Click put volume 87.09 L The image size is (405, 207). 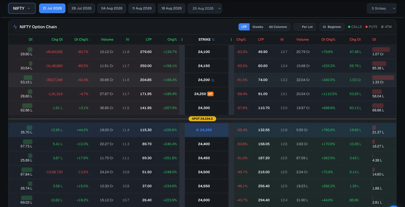click(302, 158)
